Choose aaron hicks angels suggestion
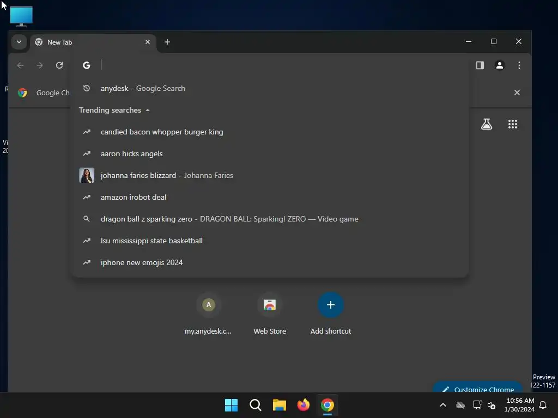The height and width of the screenshot is (418, 558). click(x=270, y=153)
